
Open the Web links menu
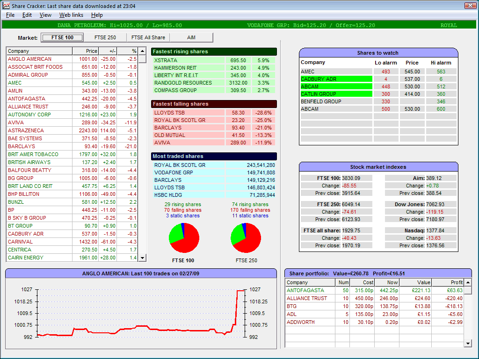coord(71,15)
